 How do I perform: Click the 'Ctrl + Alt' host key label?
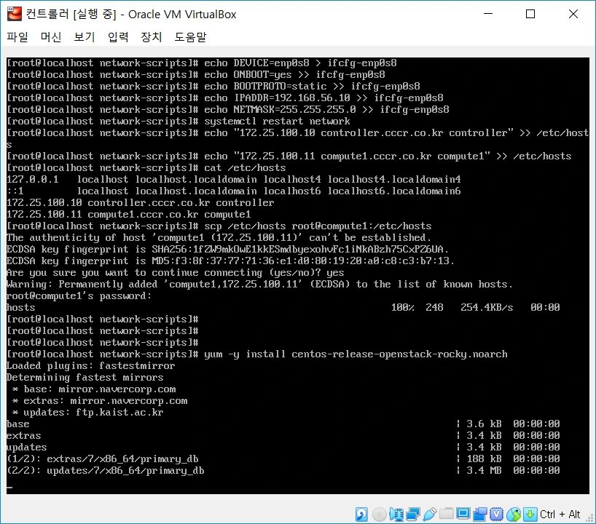point(560,515)
